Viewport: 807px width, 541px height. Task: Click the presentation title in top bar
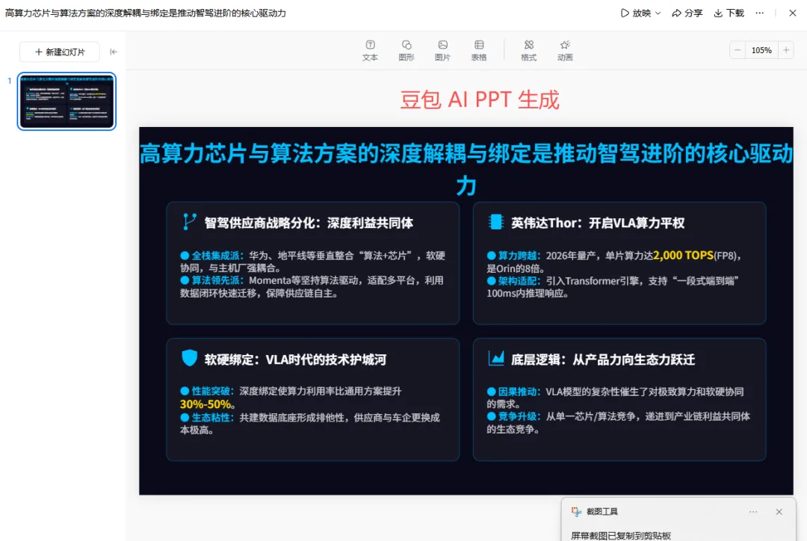[146, 13]
